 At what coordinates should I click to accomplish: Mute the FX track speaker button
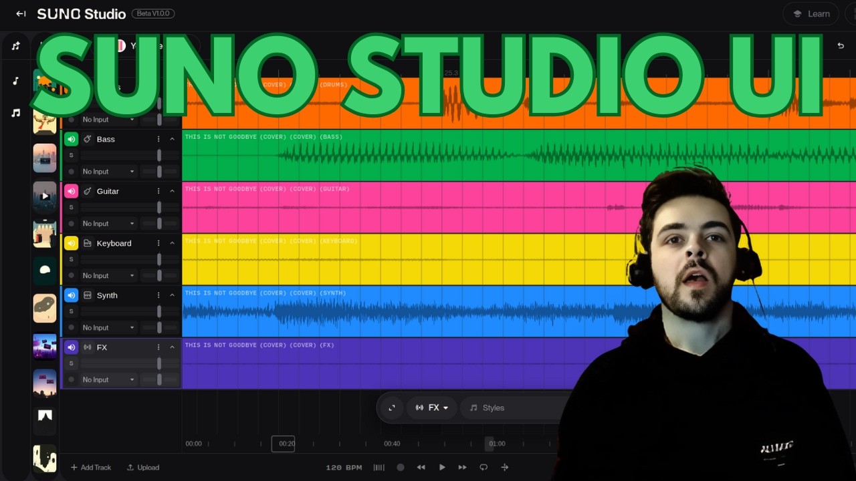tap(72, 347)
